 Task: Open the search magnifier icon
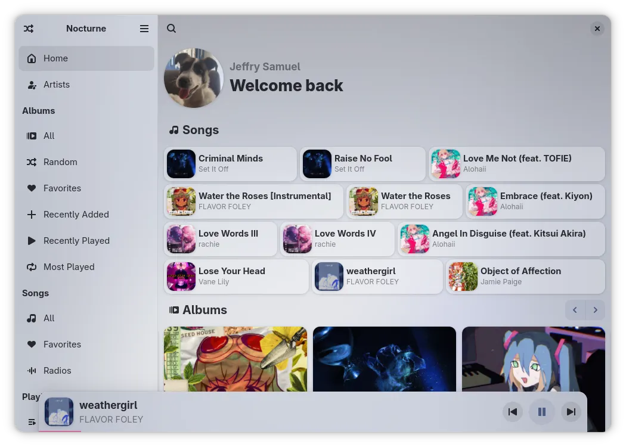point(171,29)
